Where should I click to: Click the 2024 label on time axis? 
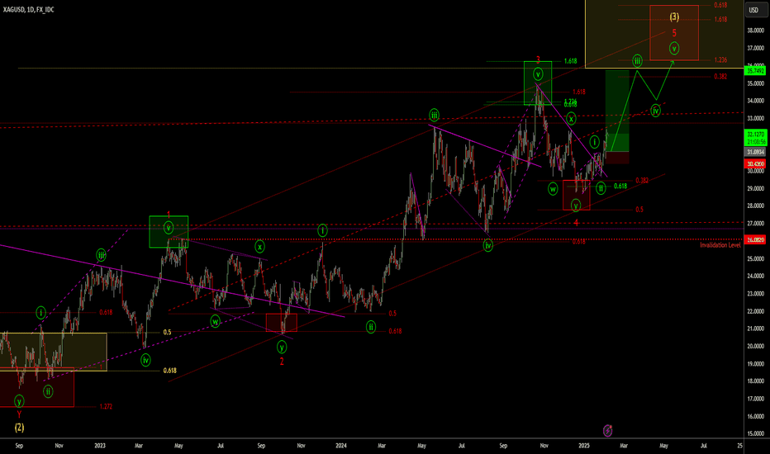point(341,446)
